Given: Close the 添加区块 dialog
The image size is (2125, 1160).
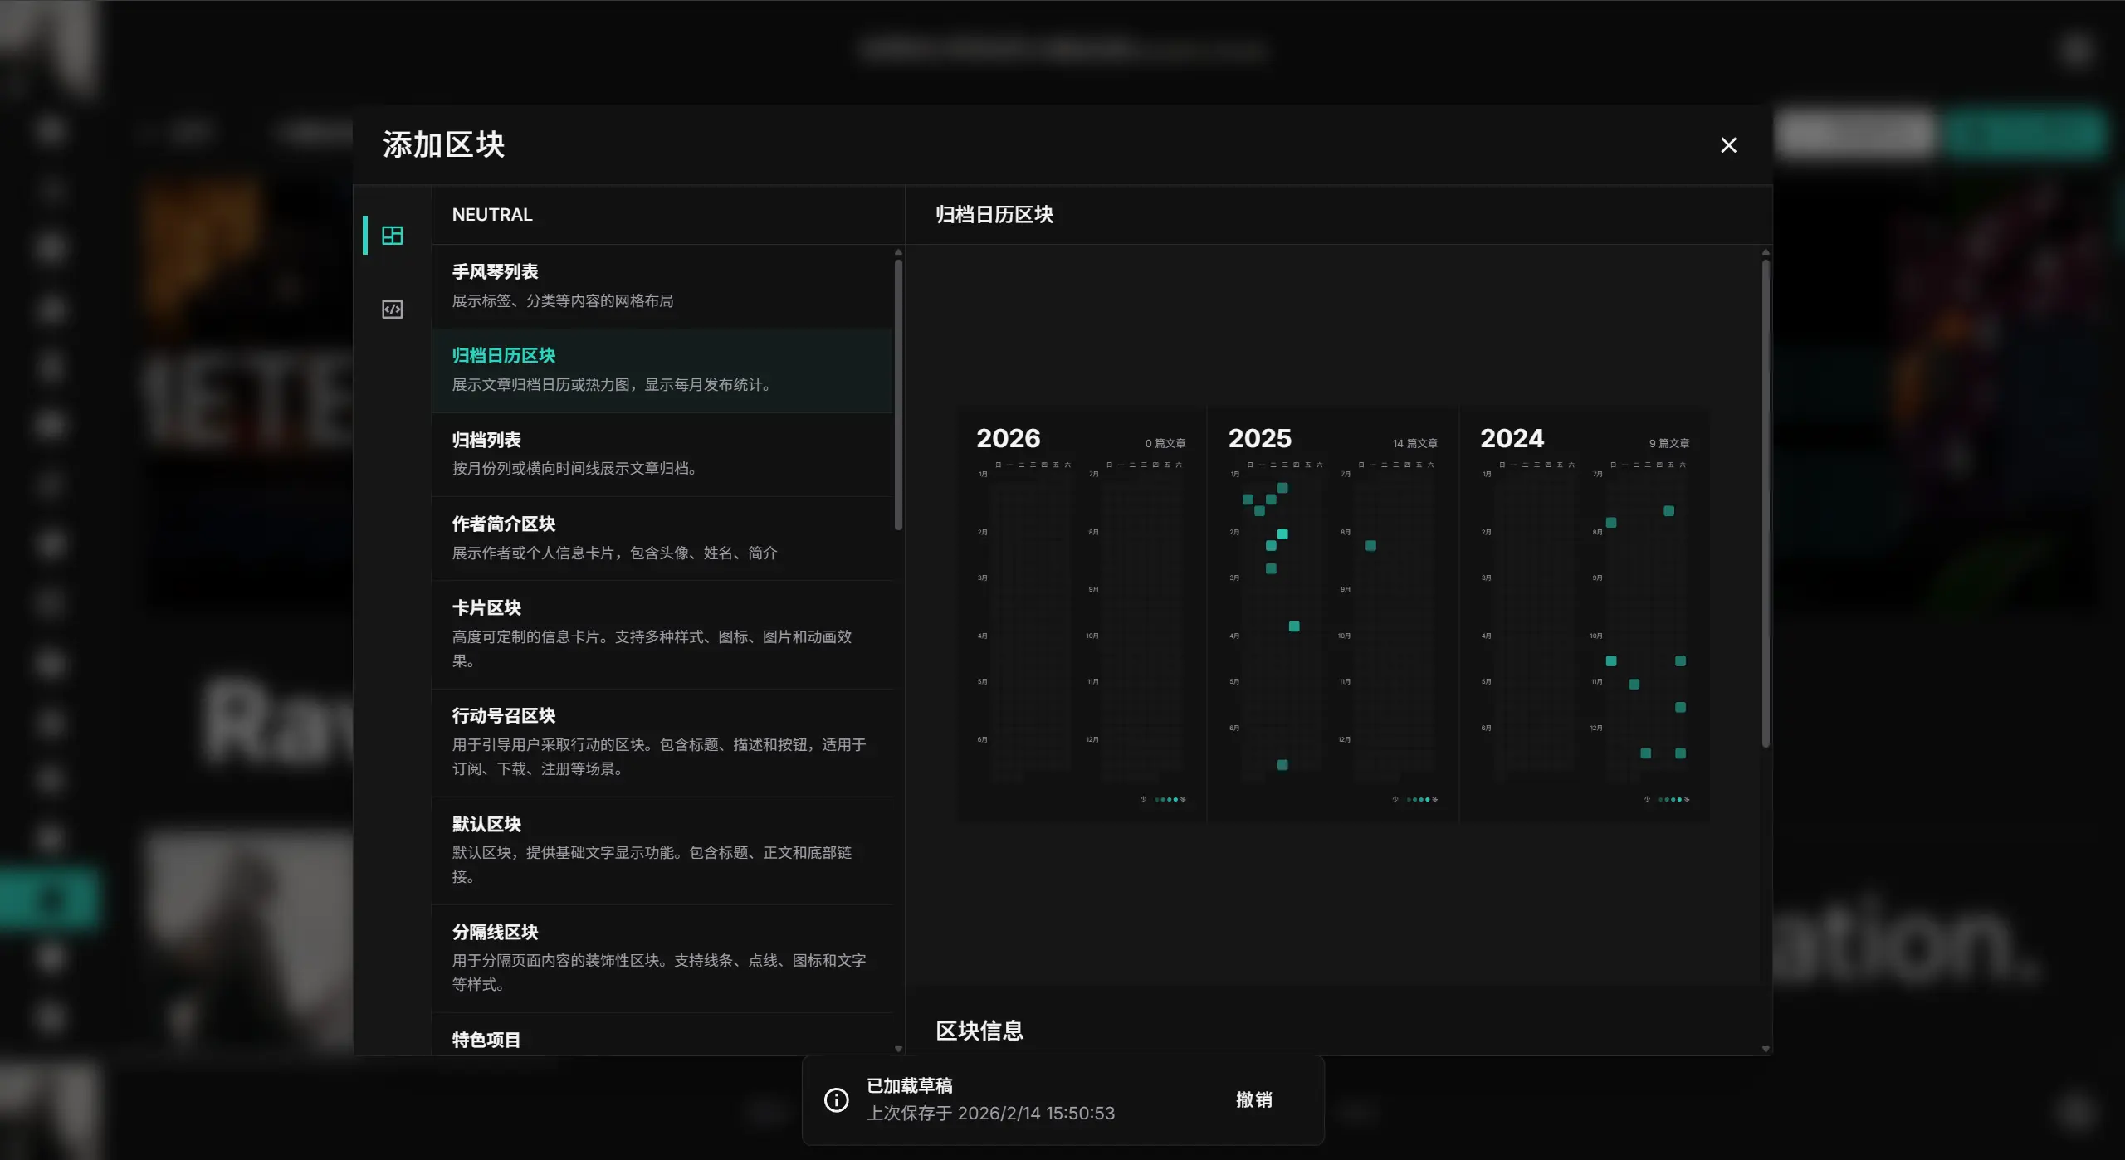Looking at the screenshot, I should click(1728, 145).
